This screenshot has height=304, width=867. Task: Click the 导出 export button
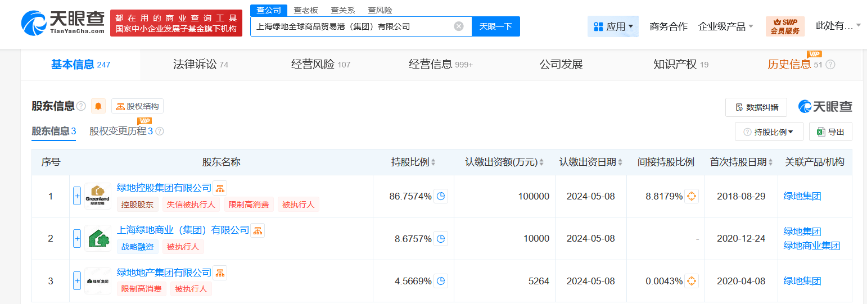click(830, 132)
